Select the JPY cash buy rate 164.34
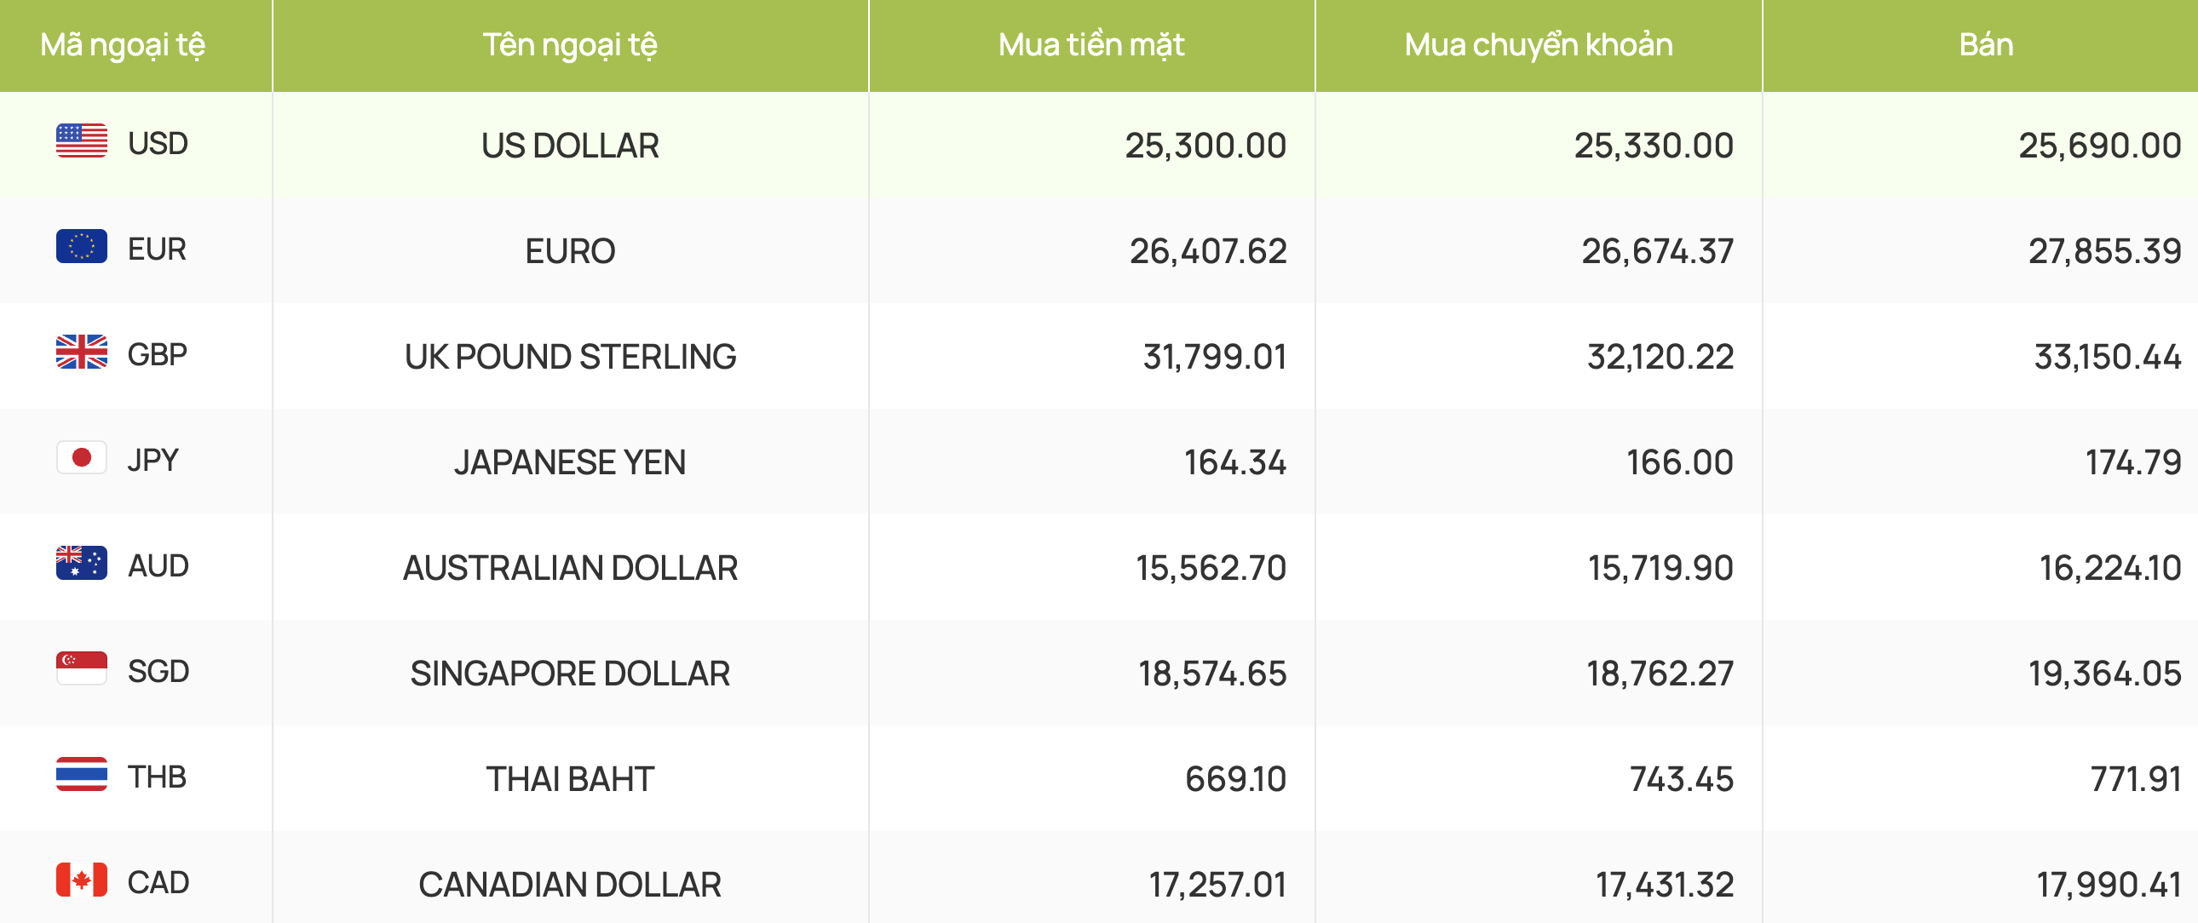2198x923 pixels. [1234, 462]
